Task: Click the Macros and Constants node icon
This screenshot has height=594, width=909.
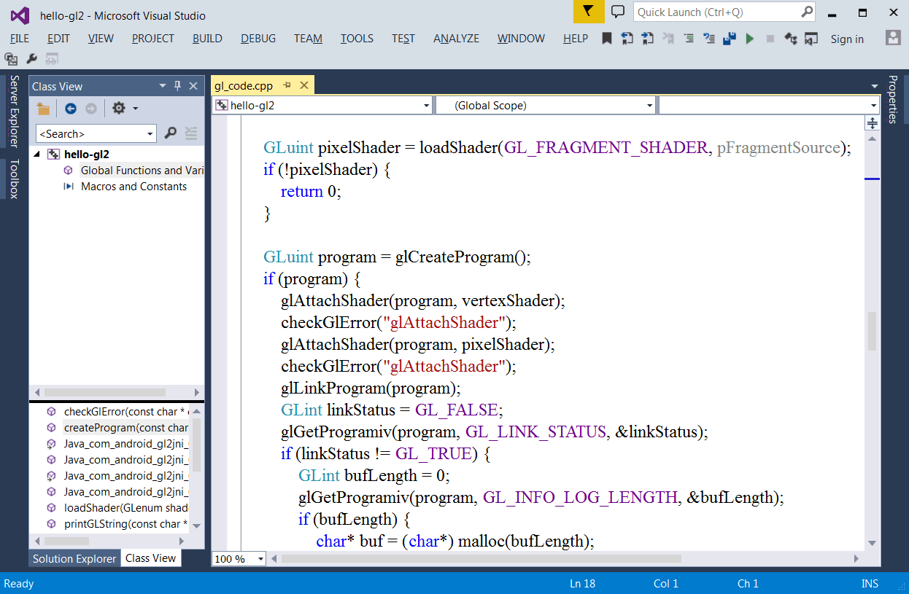Action: tap(68, 187)
